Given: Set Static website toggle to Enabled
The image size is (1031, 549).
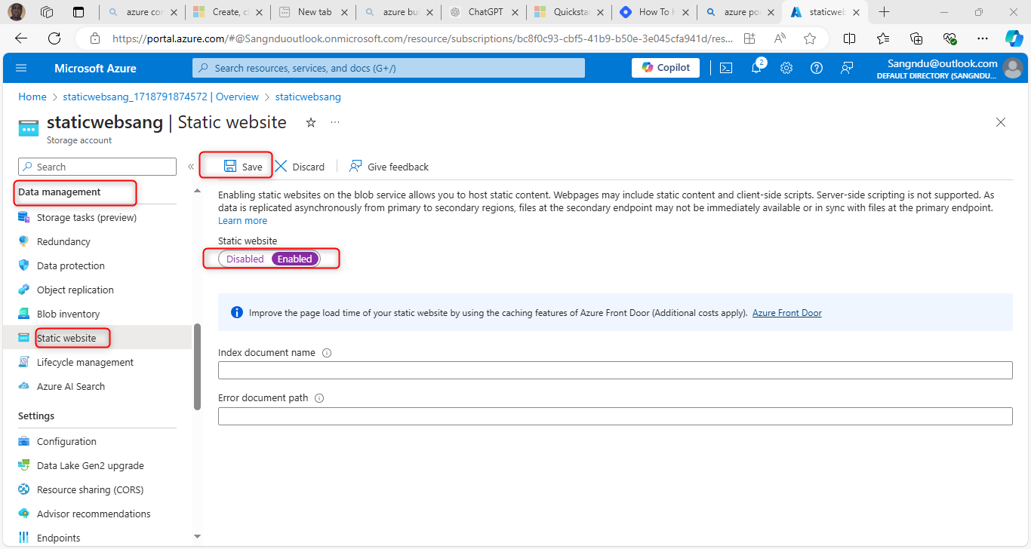Looking at the screenshot, I should 294,259.
